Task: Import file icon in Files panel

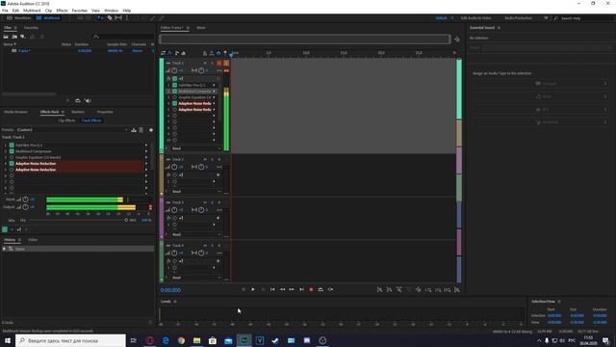Action: click(14, 37)
